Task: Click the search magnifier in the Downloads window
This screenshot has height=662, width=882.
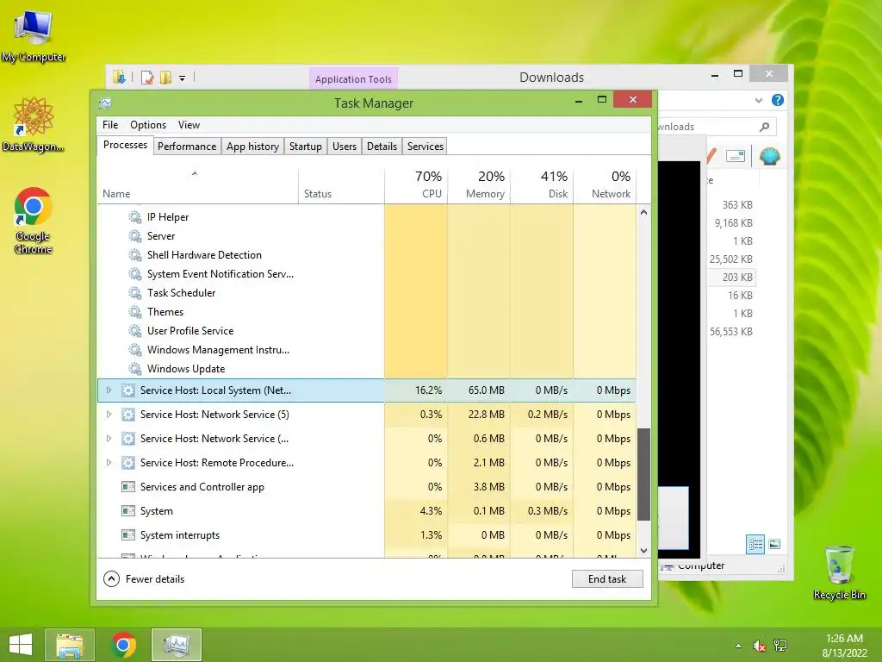Action: pyautogui.click(x=764, y=127)
